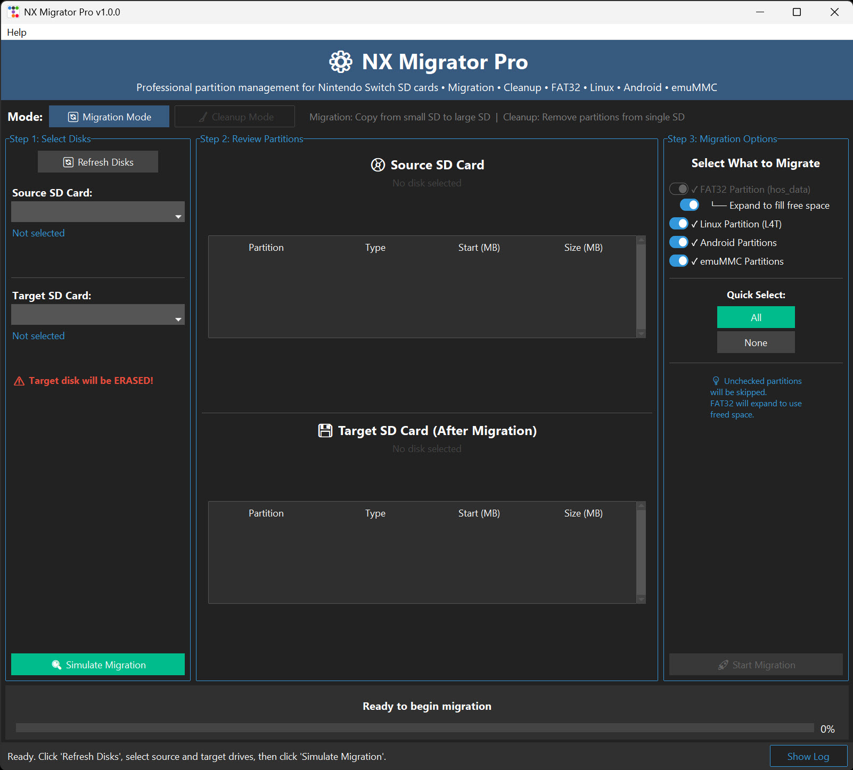Image resolution: width=853 pixels, height=770 pixels.
Task: Click the magnifier icon on Simulate Migration
Action: [56, 665]
